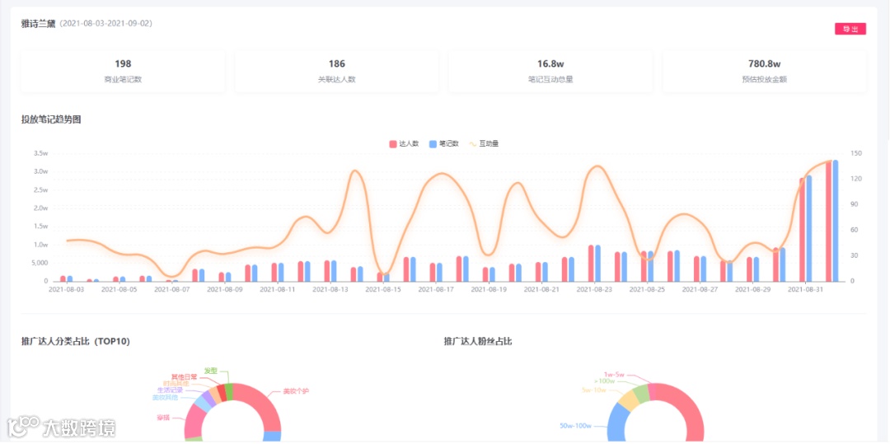The image size is (890, 444).
Task: Click the 2021-08-03 x-axis label
Action: 67,289
